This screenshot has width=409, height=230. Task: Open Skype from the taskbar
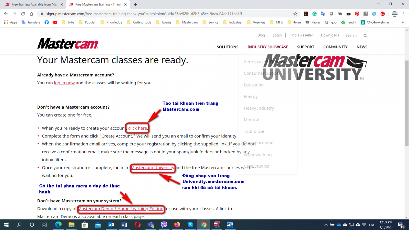pyautogui.click(x=190, y=225)
